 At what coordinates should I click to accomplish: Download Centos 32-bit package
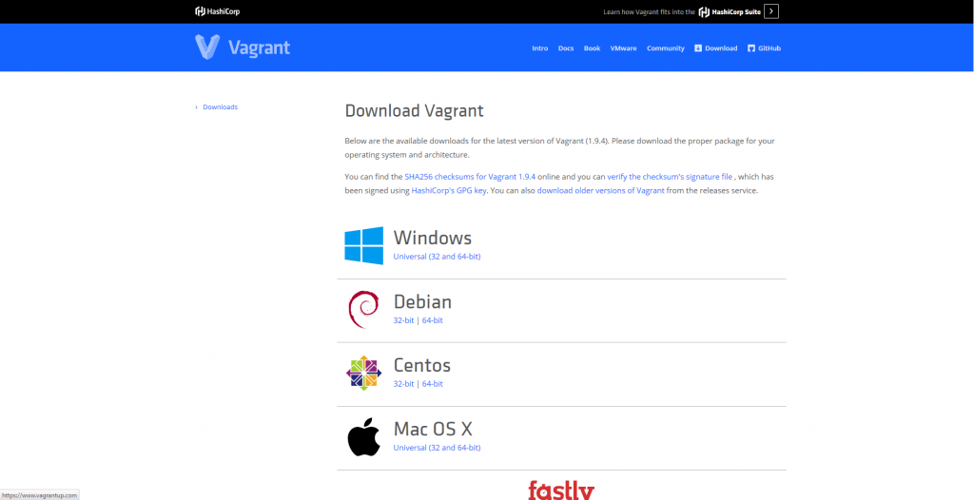(403, 384)
